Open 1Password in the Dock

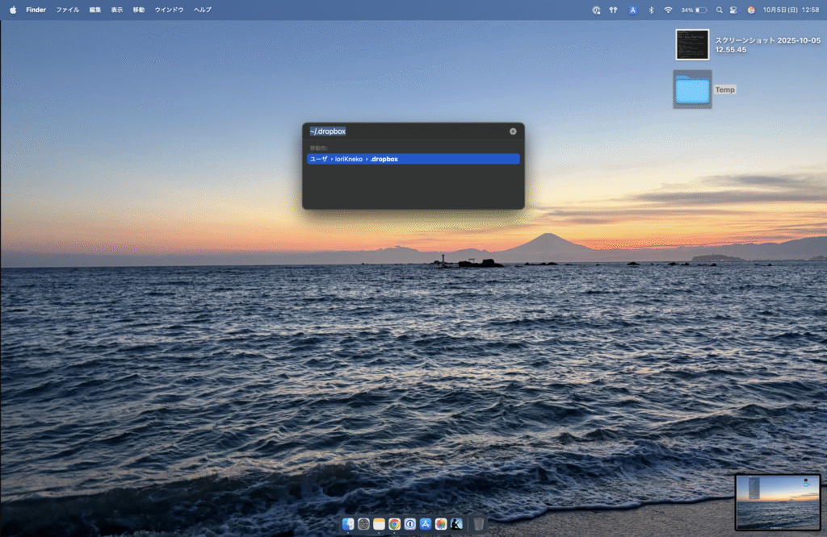pyautogui.click(x=409, y=524)
